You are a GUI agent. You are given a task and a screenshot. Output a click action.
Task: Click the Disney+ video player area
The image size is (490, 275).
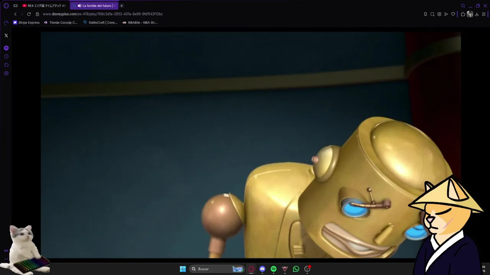point(251,145)
